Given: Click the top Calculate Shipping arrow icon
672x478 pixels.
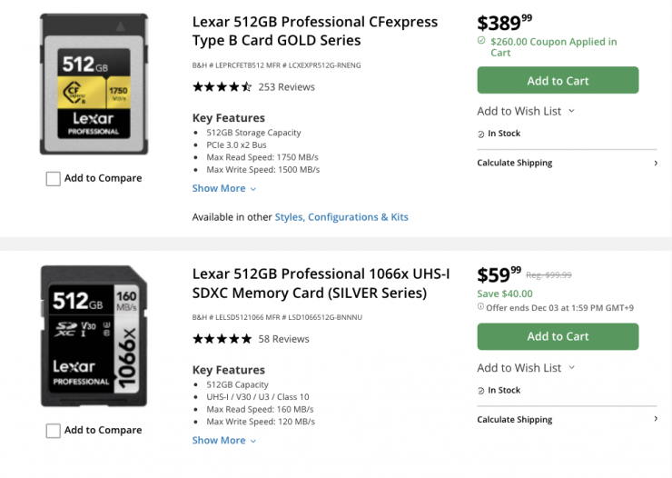Looking at the screenshot, I should [x=656, y=164].
